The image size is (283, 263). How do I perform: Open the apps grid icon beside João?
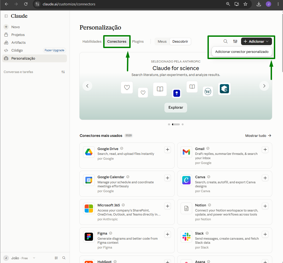(56, 258)
